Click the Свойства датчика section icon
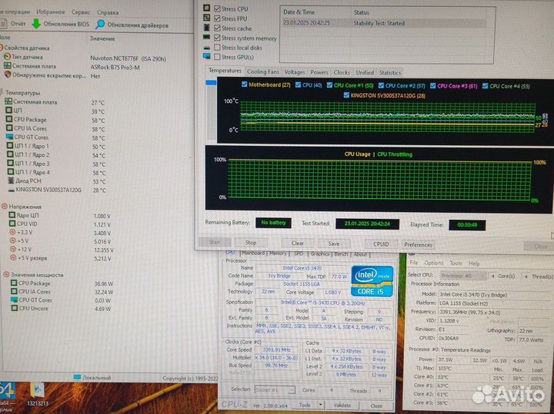Screen dimensions: 554x414 click(x=1, y=48)
